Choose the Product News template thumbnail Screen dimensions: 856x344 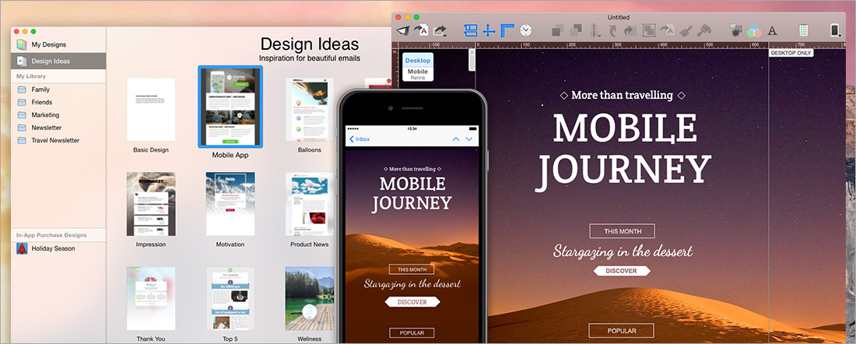(310, 204)
